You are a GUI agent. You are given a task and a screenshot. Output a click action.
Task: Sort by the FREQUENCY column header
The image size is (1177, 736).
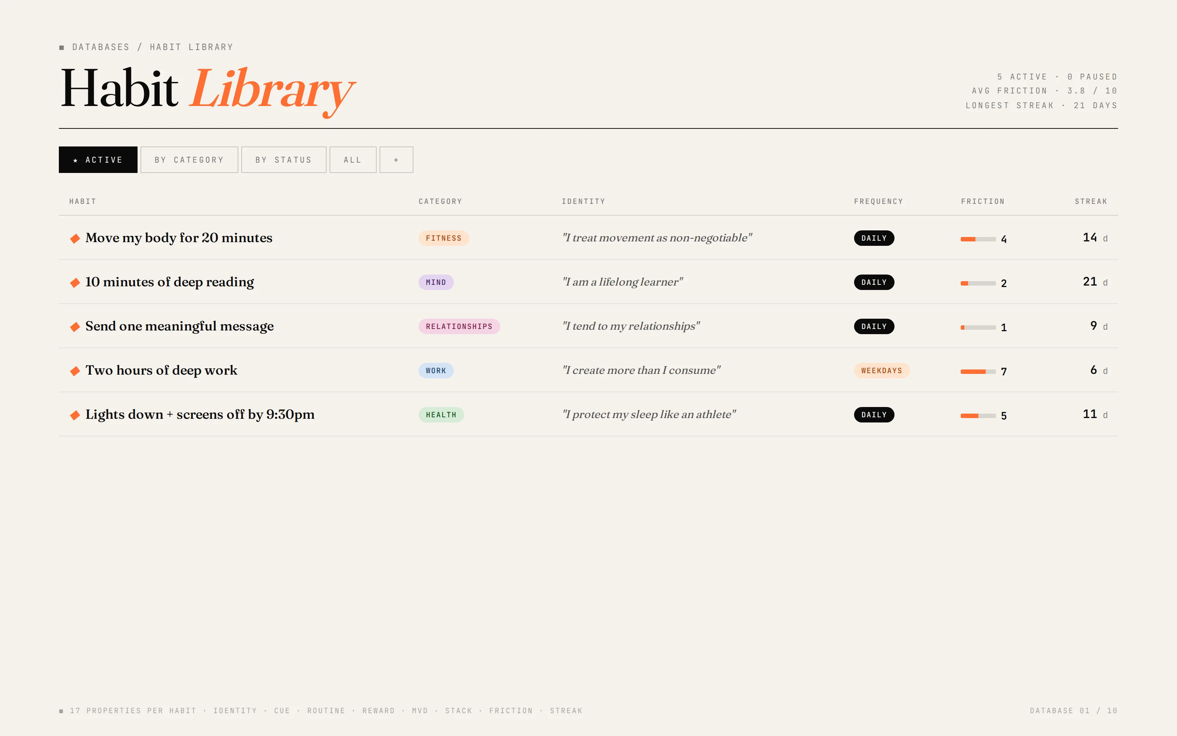(878, 202)
